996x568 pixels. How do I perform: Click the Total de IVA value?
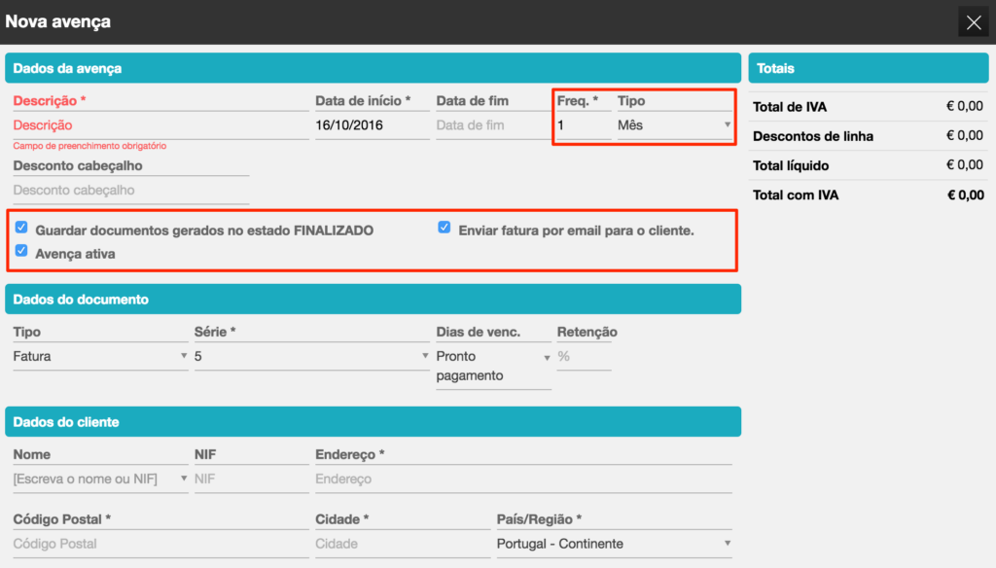tap(964, 106)
